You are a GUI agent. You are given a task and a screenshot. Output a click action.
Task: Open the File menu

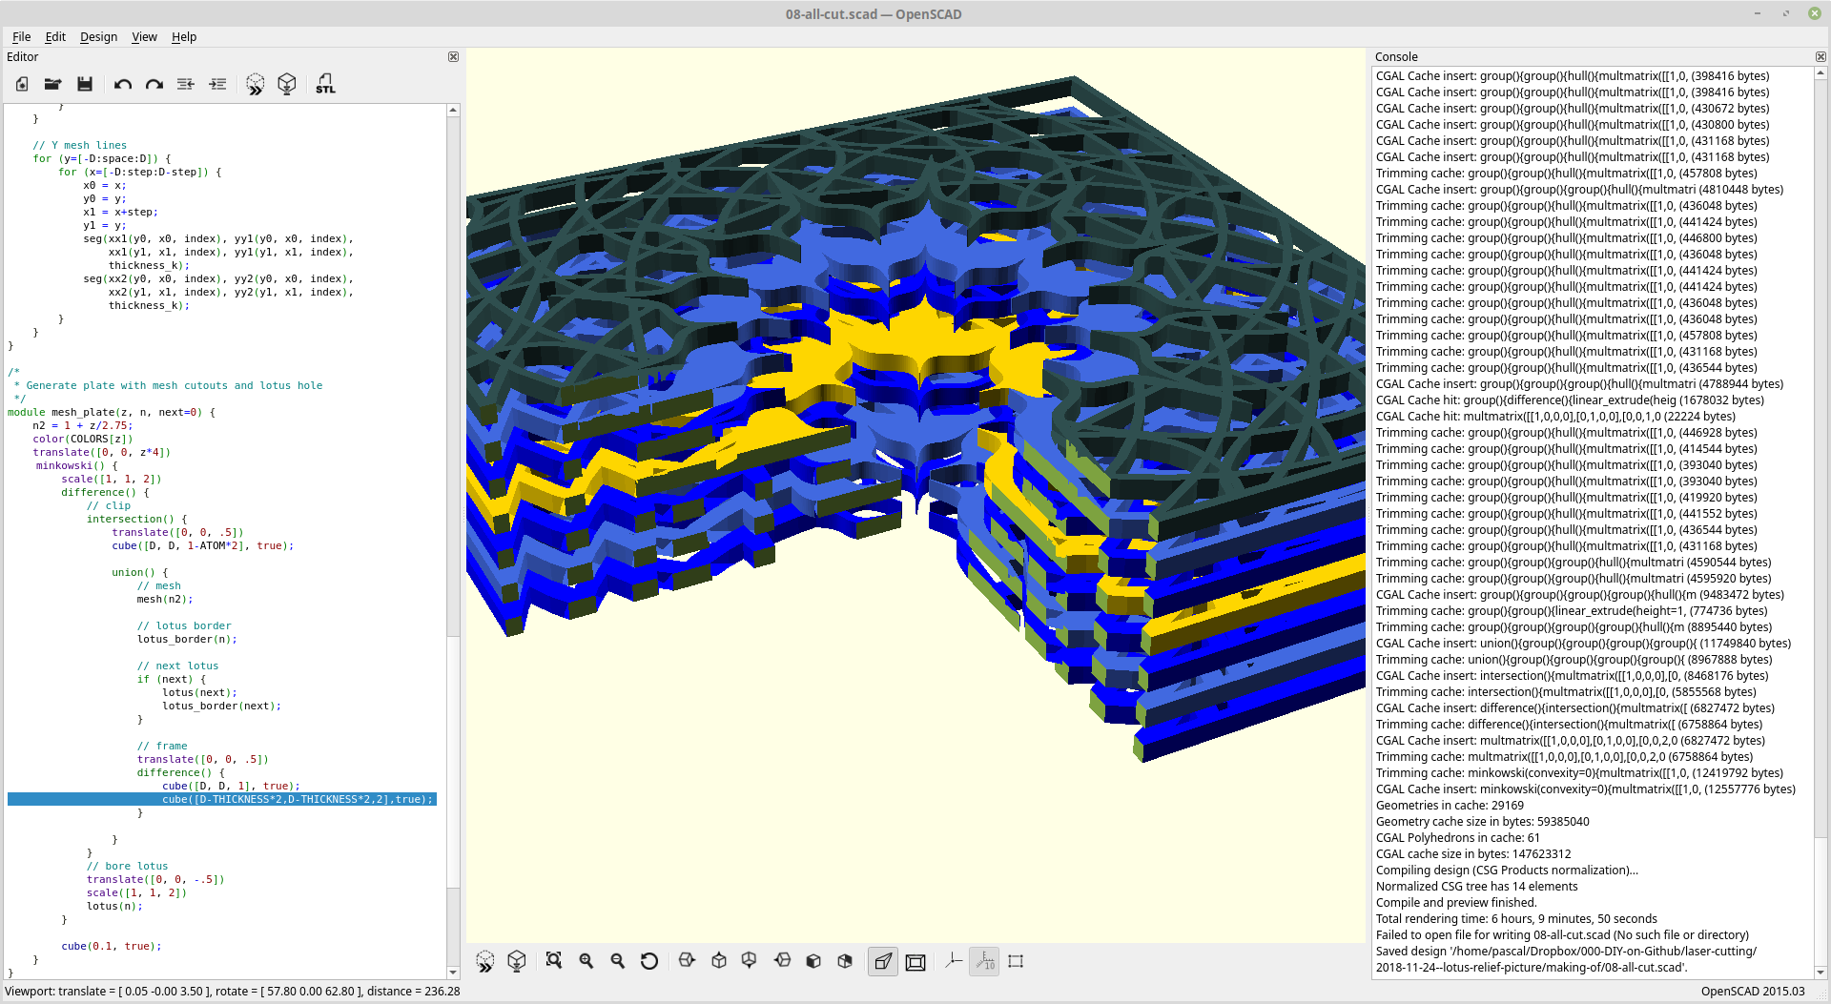21,37
